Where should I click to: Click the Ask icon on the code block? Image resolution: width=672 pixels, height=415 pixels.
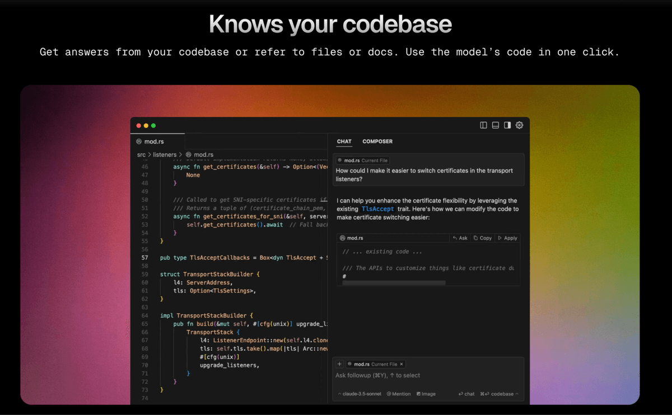pos(459,237)
